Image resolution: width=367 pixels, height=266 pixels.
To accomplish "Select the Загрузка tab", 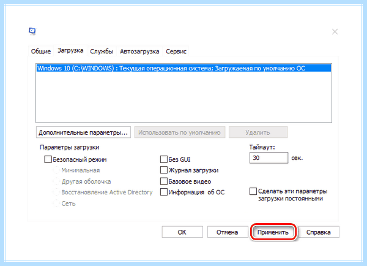I will (70, 50).
